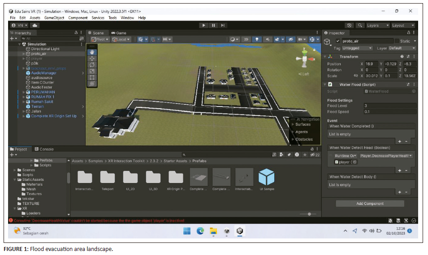The width and height of the screenshot is (428, 255).
Task: Click the Add Component button
Action: (x=370, y=204)
